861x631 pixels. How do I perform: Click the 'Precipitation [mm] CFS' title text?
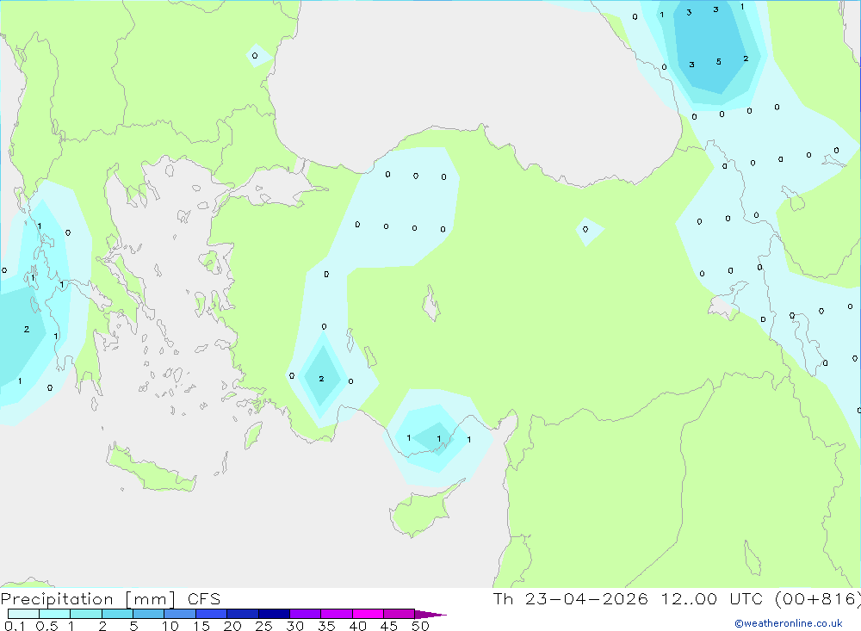pyautogui.click(x=110, y=599)
